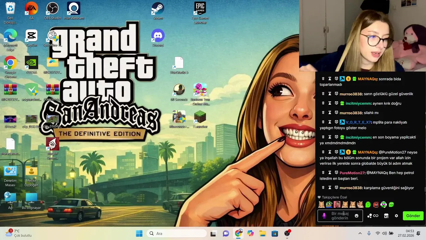Open Copilot from the taskbar
Screen dimensions: 426x240
pos(250,233)
